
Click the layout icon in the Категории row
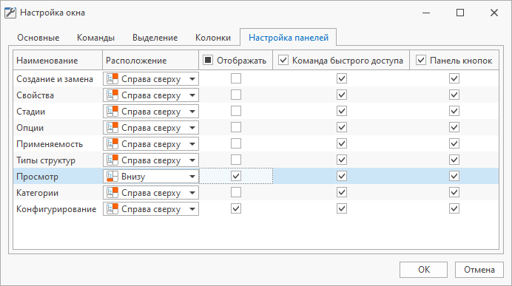(x=112, y=193)
